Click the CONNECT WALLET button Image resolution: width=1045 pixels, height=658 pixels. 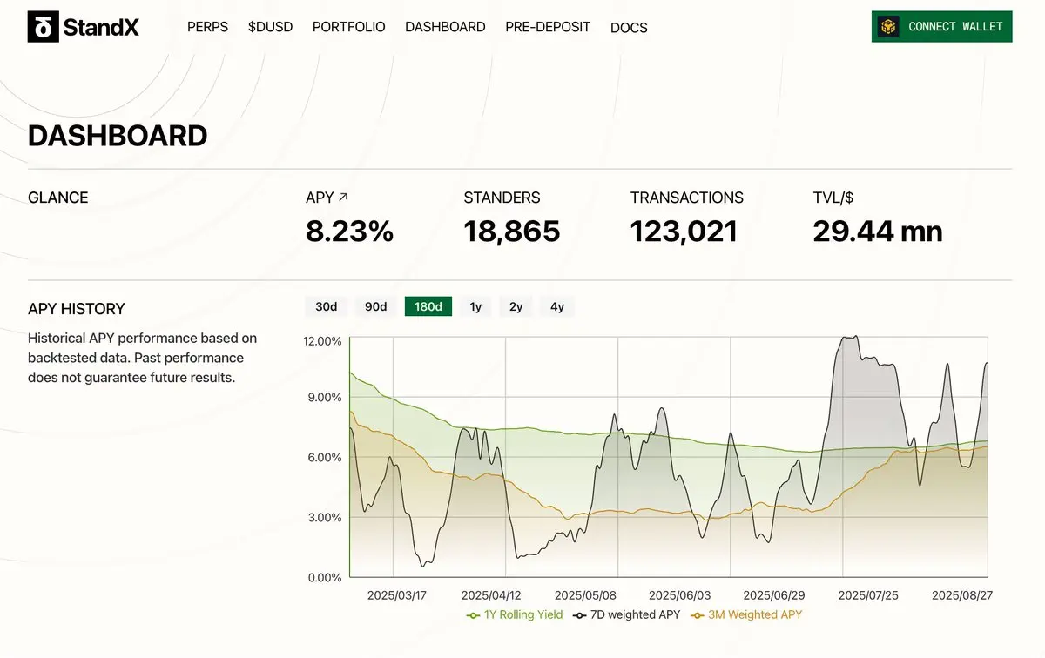[x=942, y=27]
